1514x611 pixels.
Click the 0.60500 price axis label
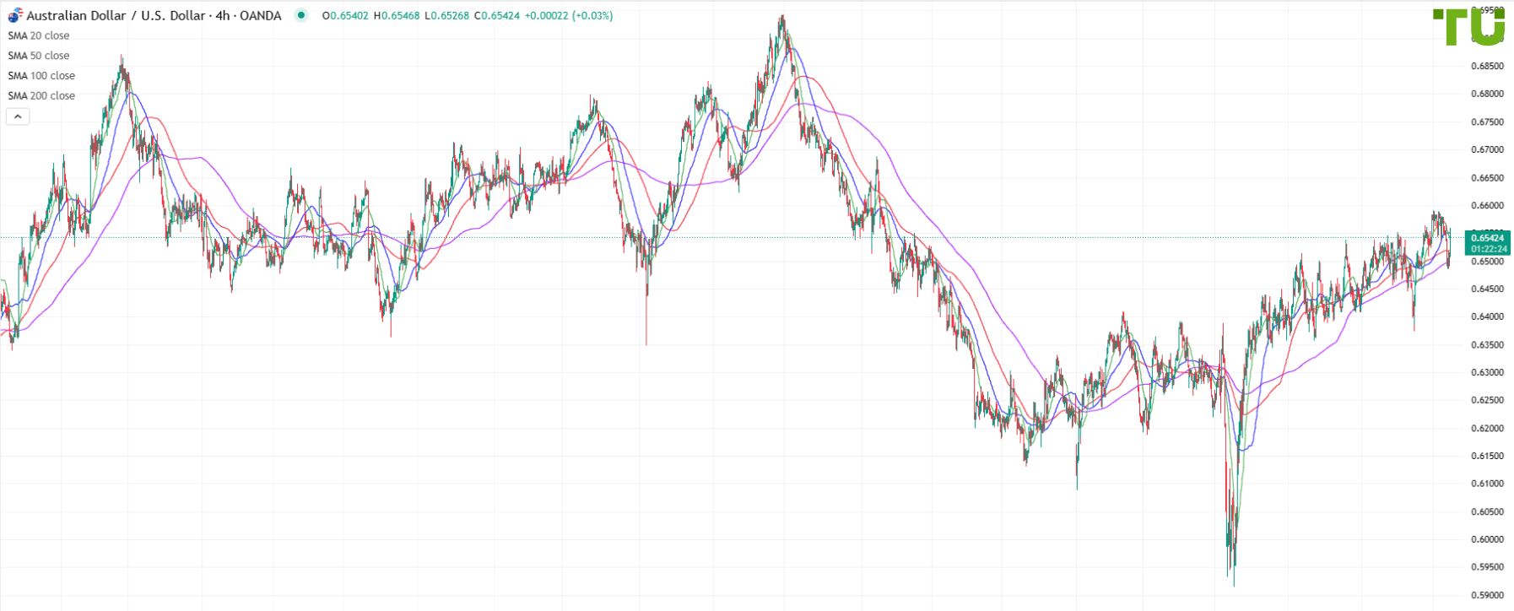click(1488, 511)
